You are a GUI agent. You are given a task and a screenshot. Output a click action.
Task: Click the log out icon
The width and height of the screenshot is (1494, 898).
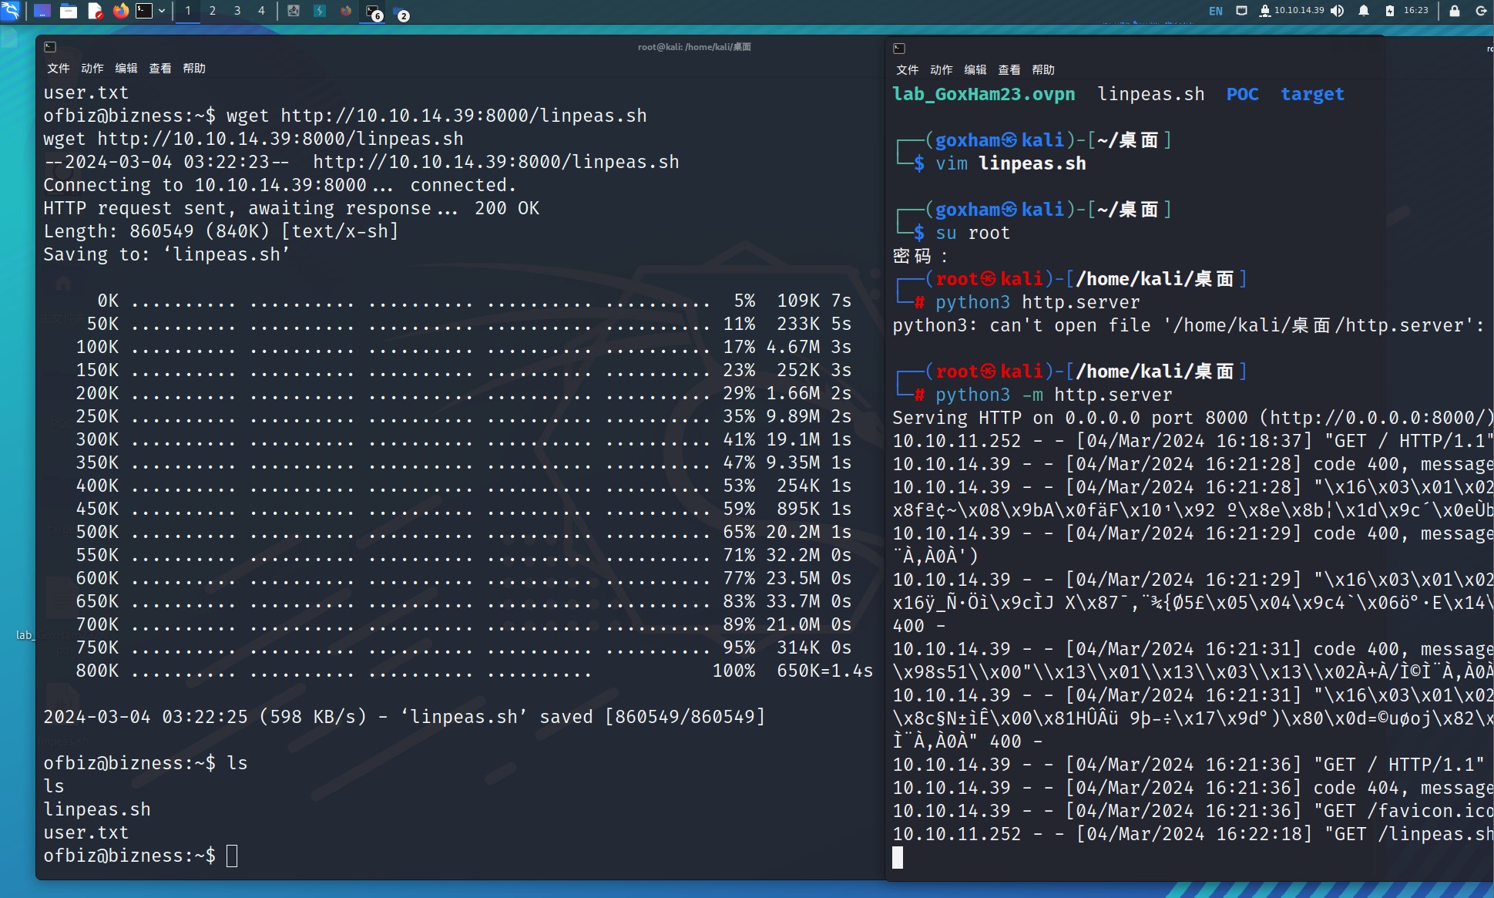tap(1481, 11)
